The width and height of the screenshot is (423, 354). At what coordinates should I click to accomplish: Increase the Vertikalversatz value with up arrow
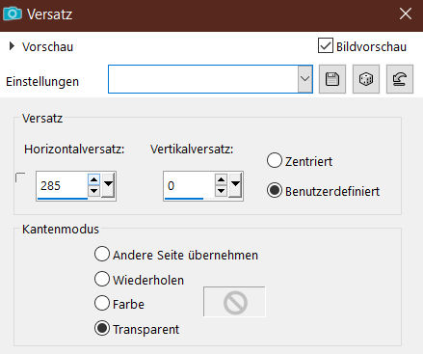[x=221, y=179]
